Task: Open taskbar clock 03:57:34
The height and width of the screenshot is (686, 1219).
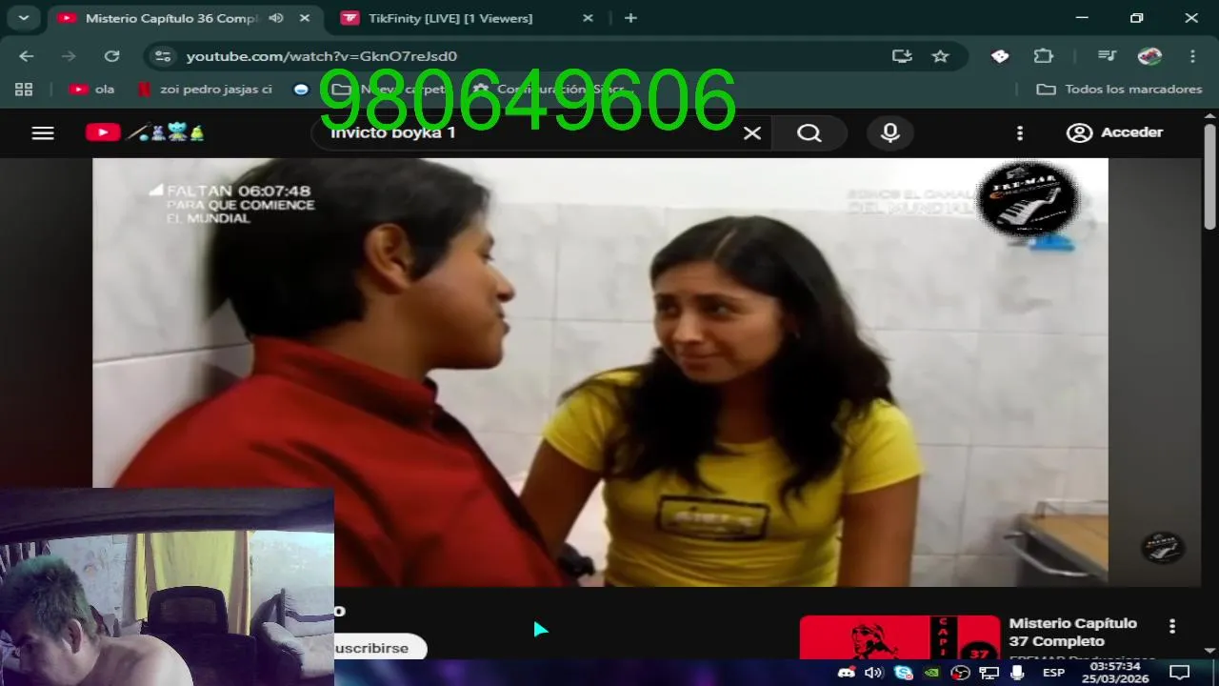Action: 1114,673
